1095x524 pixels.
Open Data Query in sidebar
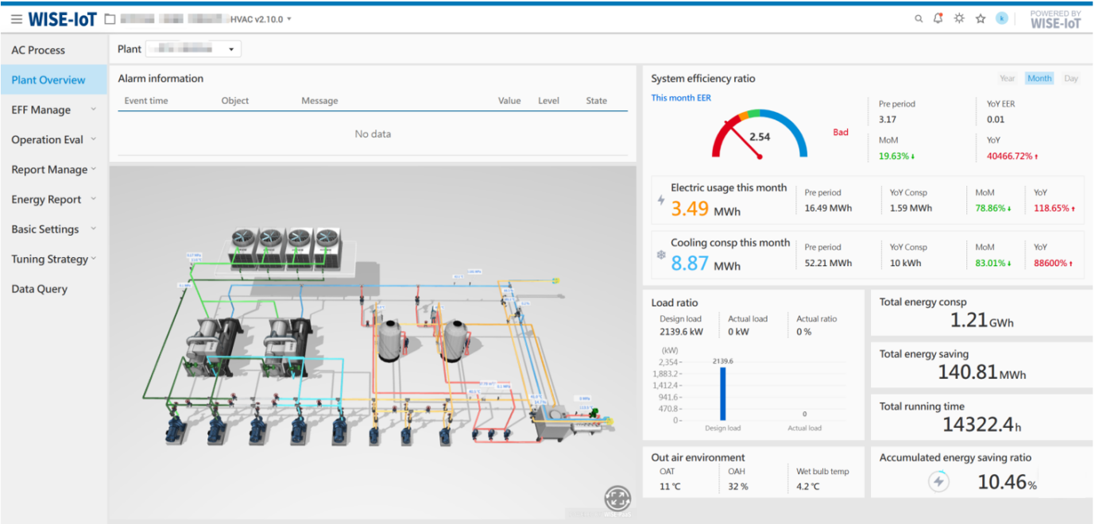[39, 289]
